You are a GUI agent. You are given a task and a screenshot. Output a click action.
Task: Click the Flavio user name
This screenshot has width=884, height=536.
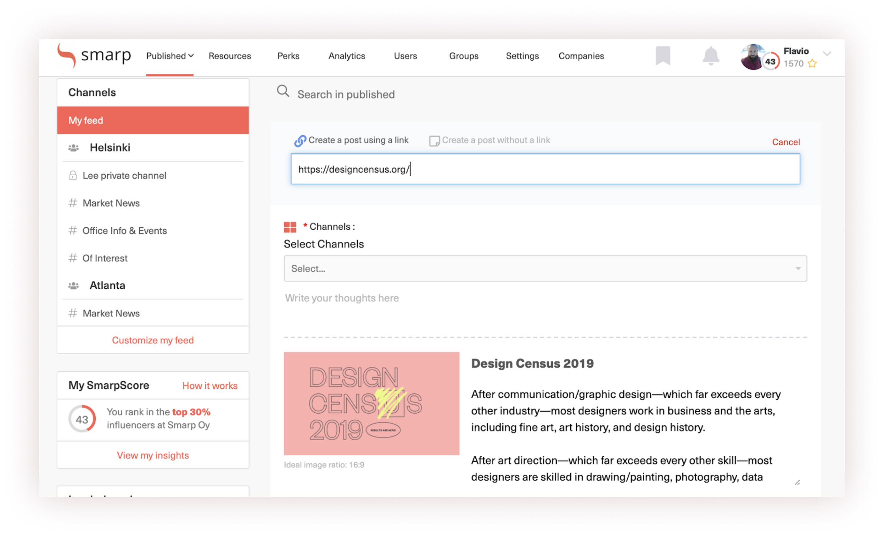point(796,51)
